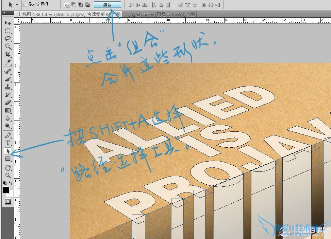Select the Rectangular Marquee tool
Image resolution: width=331 pixels, height=239 pixels.
click(8, 31)
